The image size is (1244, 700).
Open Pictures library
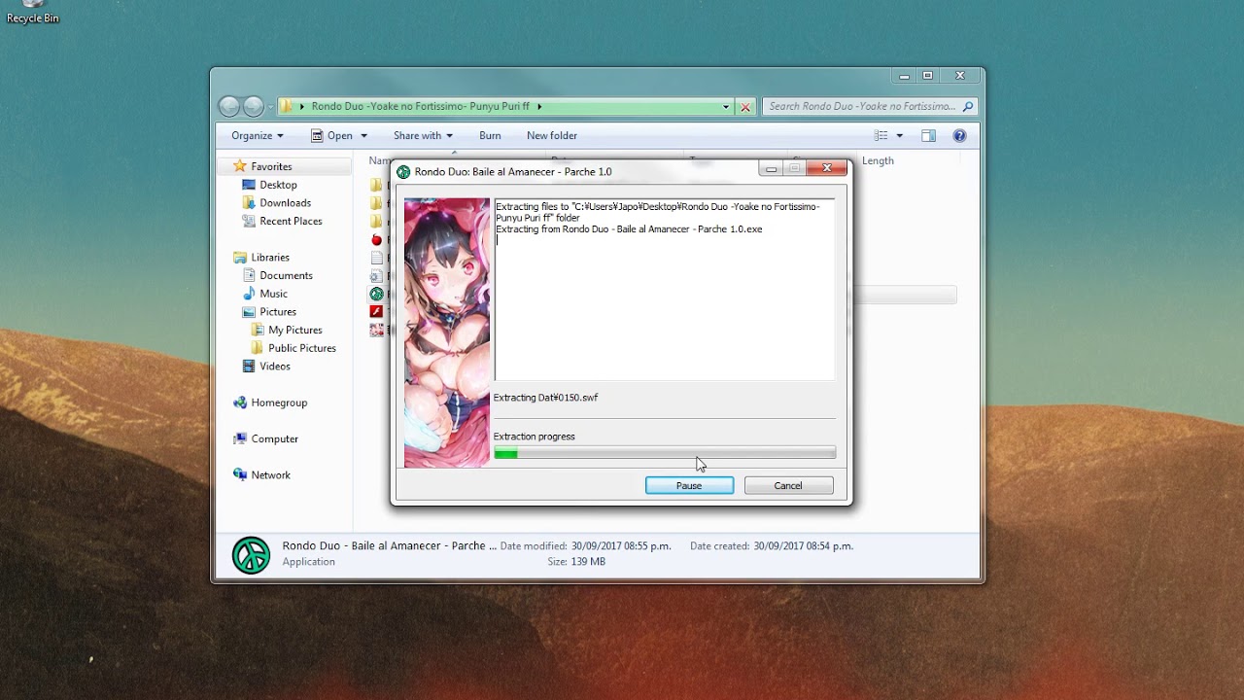pyautogui.click(x=277, y=312)
